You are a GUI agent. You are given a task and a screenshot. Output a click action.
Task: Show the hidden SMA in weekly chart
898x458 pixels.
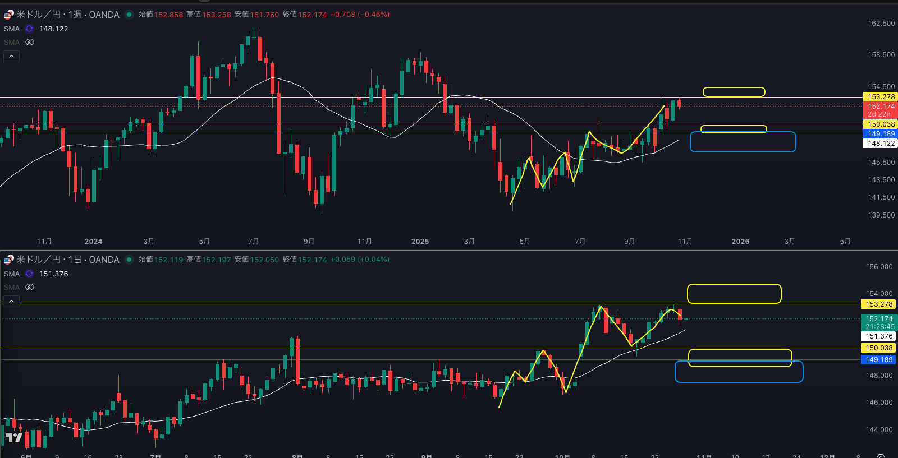(x=30, y=42)
